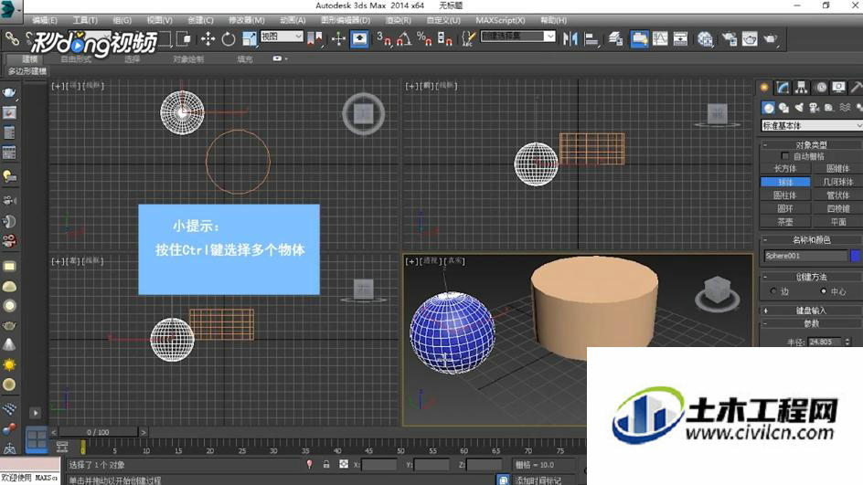Open 工具(T) menu
The height and width of the screenshot is (485, 863).
(x=85, y=20)
